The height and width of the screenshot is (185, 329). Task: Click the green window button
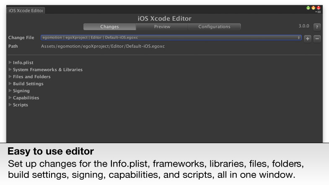tap(308, 8)
